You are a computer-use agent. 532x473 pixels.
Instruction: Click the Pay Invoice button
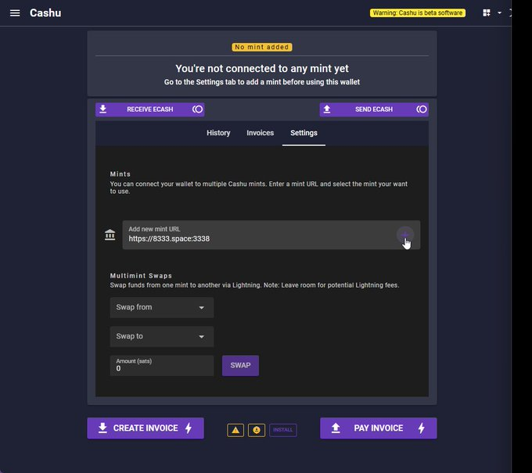pyautogui.click(x=378, y=428)
